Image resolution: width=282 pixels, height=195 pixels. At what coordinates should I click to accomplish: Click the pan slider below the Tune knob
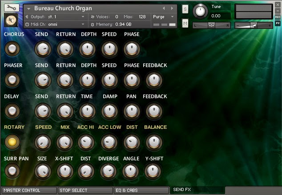pyautogui.click(x=211, y=25)
